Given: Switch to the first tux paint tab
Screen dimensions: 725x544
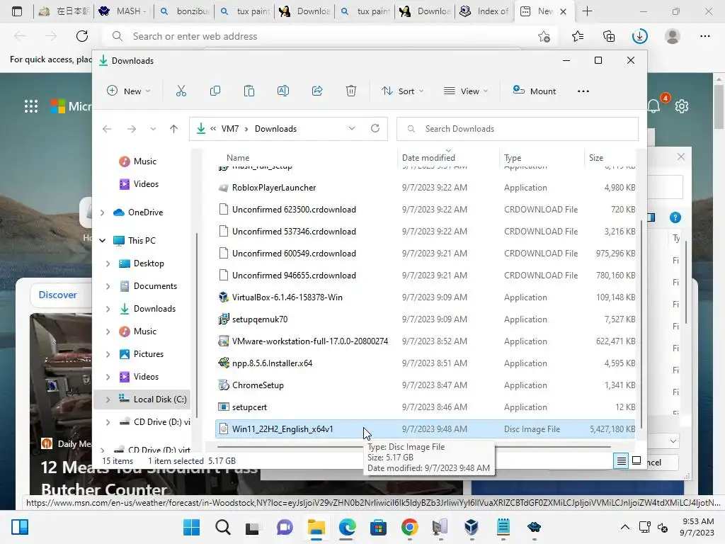Looking at the screenshot, I should click(x=244, y=11).
